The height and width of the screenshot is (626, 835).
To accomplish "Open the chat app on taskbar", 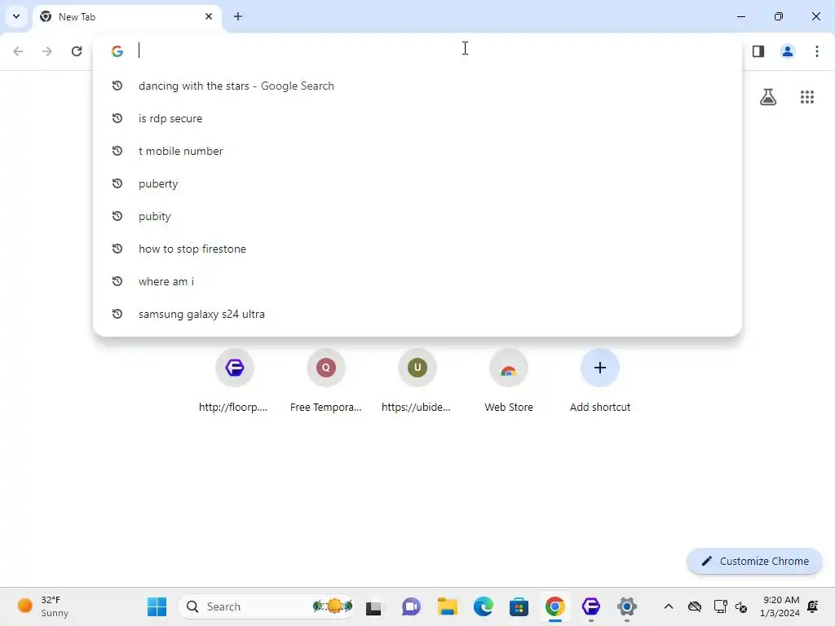I will 411,606.
